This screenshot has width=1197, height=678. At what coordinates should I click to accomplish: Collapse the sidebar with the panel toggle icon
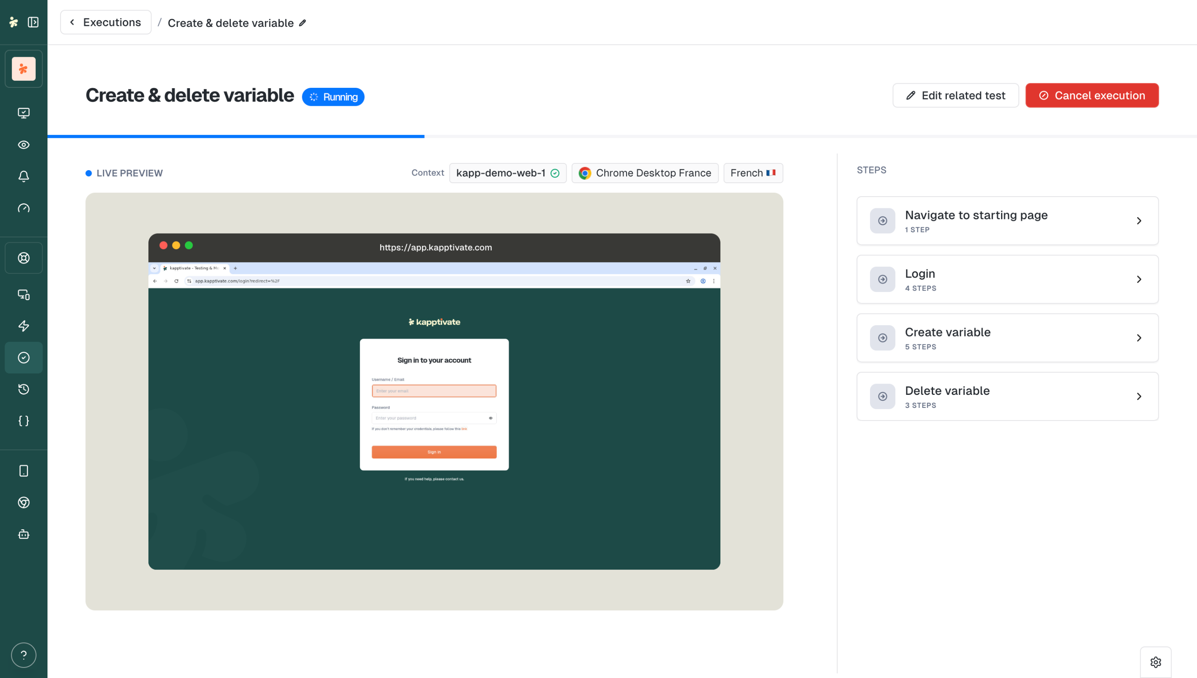33,22
